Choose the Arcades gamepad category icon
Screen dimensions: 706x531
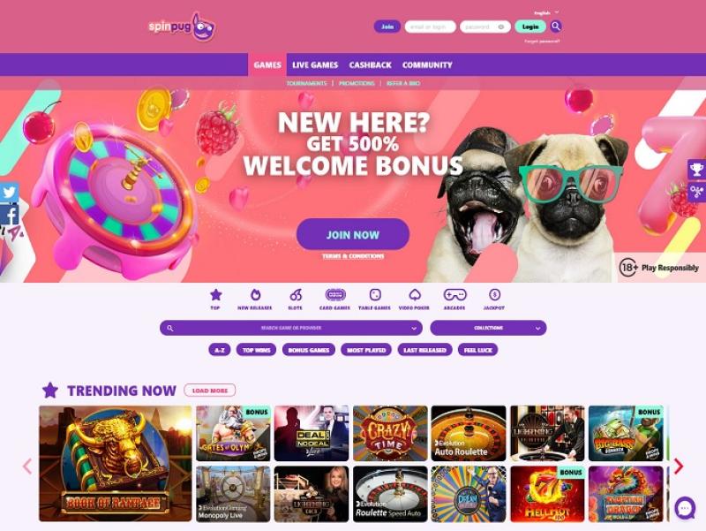pyautogui.click(x=454, y=295)
